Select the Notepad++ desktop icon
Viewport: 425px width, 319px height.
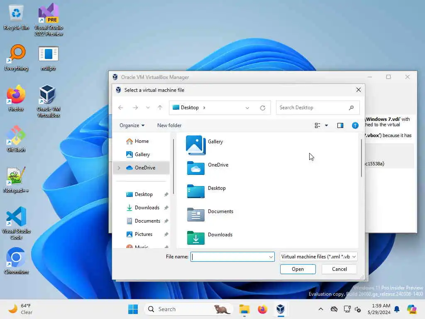(x=16, y=179)
